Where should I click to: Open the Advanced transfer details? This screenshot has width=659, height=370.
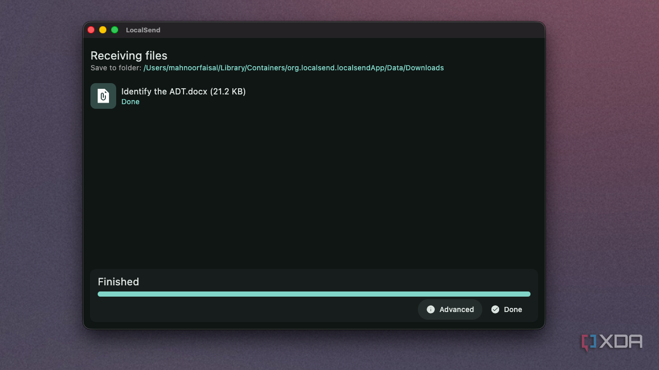pos(450,309)
